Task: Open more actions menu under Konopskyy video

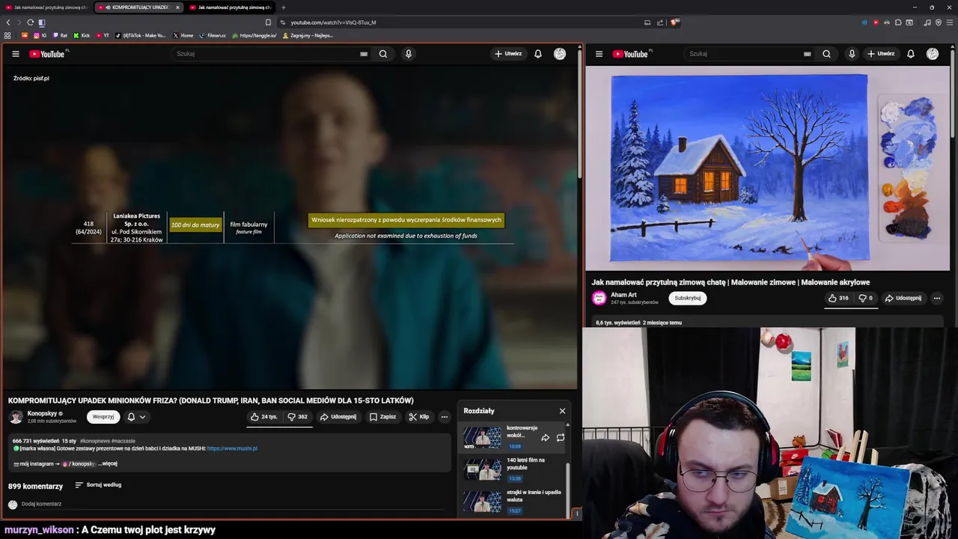Action: (444, 417)
